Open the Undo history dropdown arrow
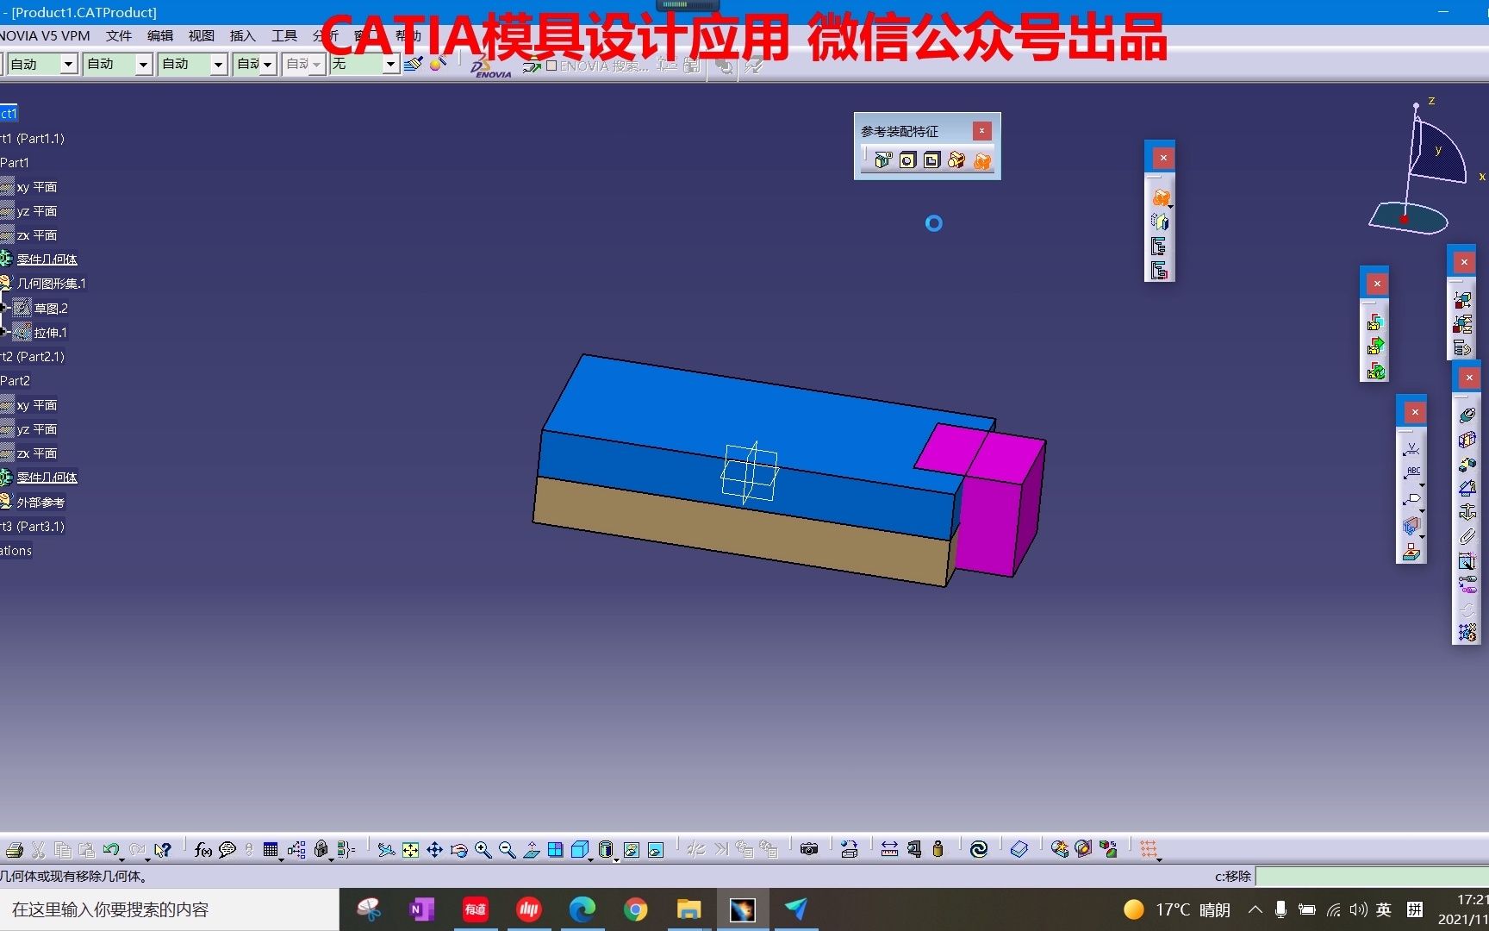Image resolution: width=1489 pixels, height=931 pixels. click(121, 859)
